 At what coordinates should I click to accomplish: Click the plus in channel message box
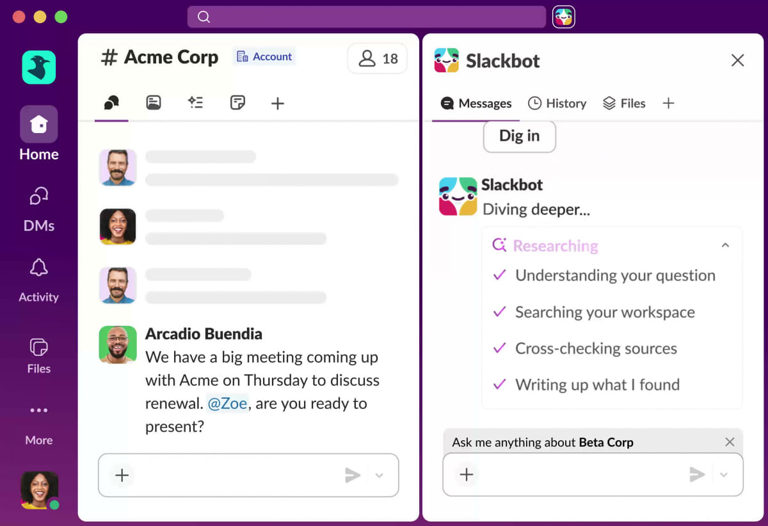[x=122, y=475]
